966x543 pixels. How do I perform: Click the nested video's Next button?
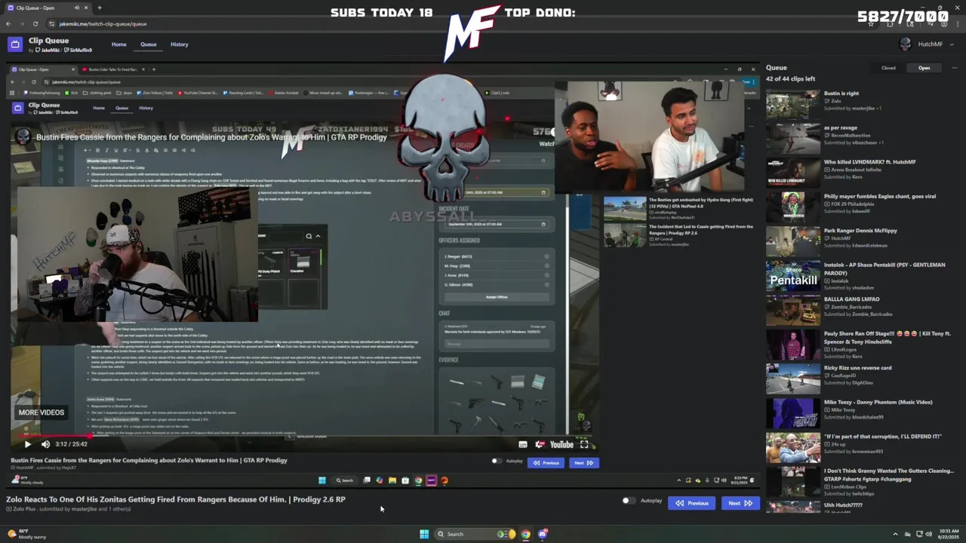[x=583, y=463]
